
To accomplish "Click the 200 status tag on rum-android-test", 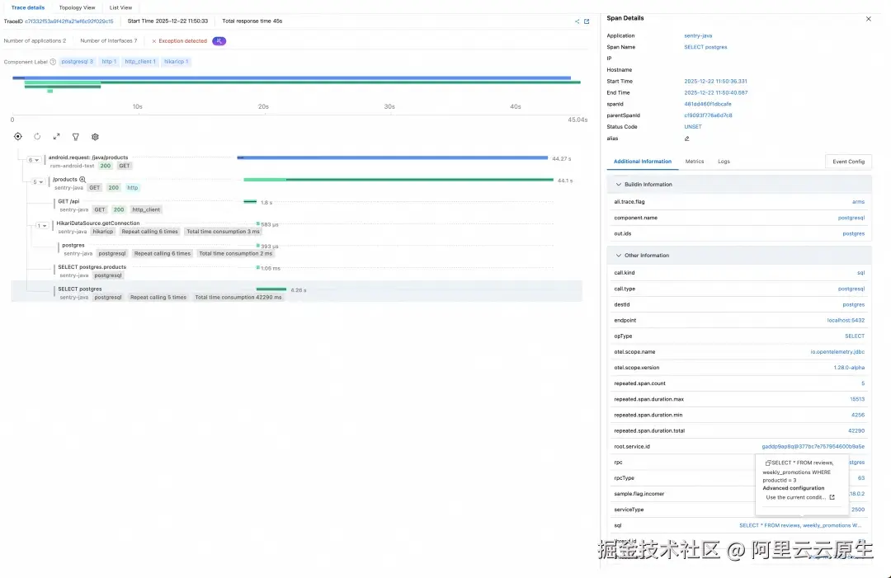I will pos(106,166).
